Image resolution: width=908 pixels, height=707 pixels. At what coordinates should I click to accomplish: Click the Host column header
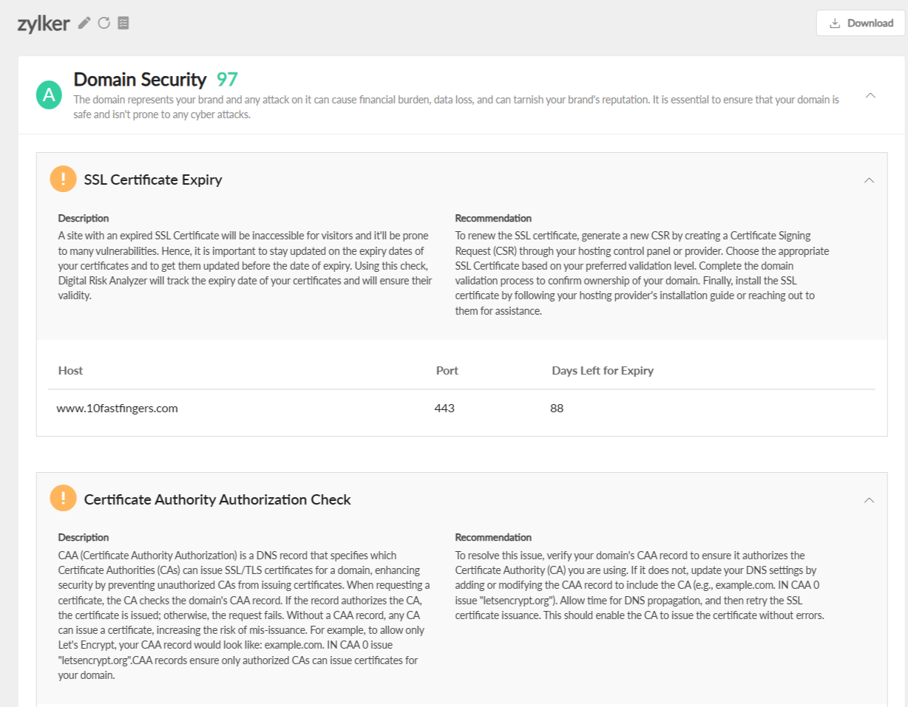tap(70, 370)
